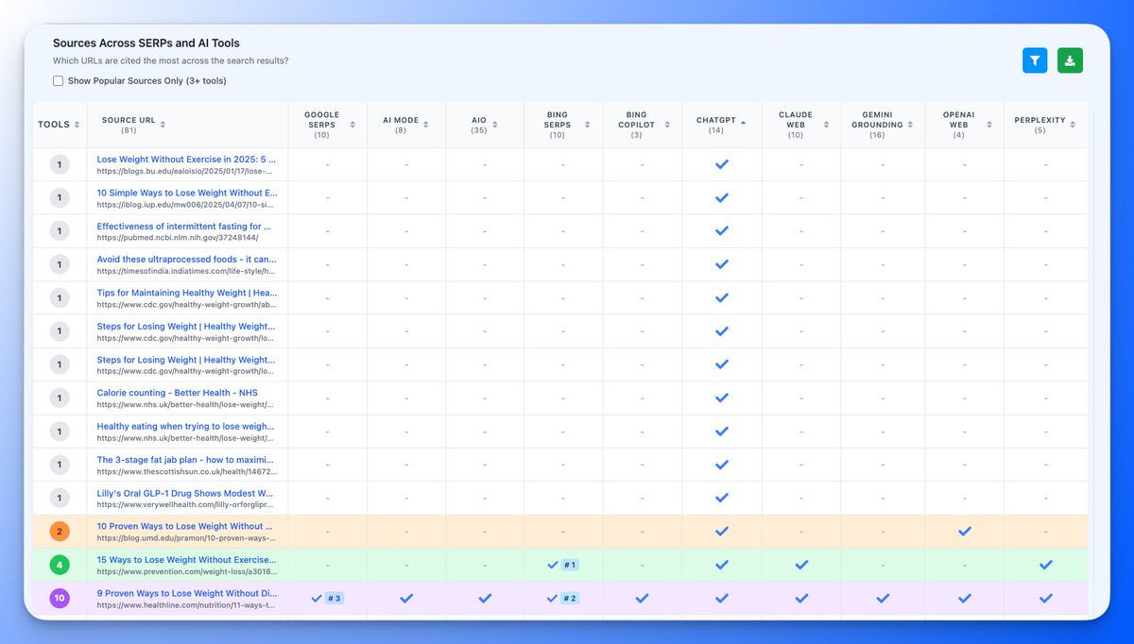Click ChatGPT checkmark in verywellhealth row
Viewport: 1134px width, 644px height.
click(722, 498)
